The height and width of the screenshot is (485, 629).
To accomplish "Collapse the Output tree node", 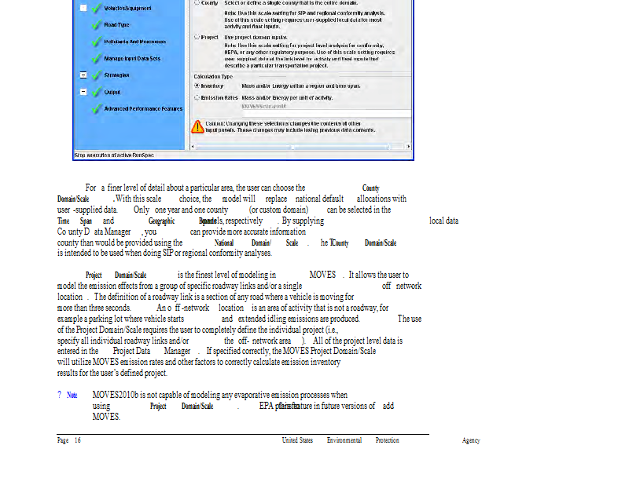I will [83, 92].
